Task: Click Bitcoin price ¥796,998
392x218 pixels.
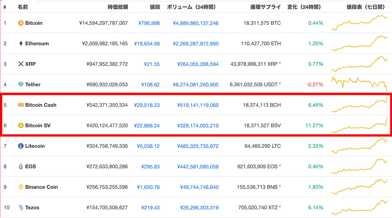Action: coord(149,23)
